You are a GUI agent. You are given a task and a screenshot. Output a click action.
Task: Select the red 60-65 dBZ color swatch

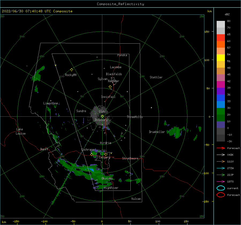[x=221, y=38]
